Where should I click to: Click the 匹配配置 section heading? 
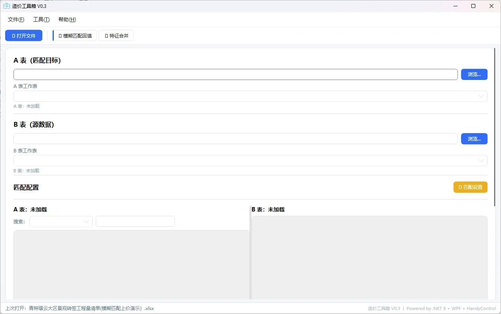26,187
